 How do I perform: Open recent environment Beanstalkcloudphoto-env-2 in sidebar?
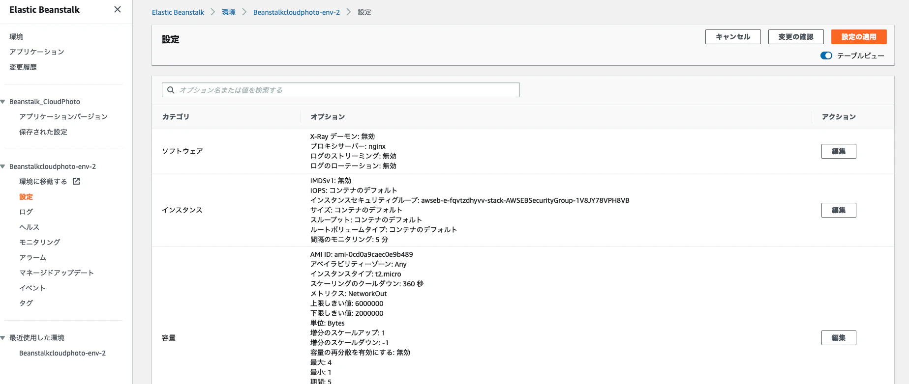(x=62, y=353)
